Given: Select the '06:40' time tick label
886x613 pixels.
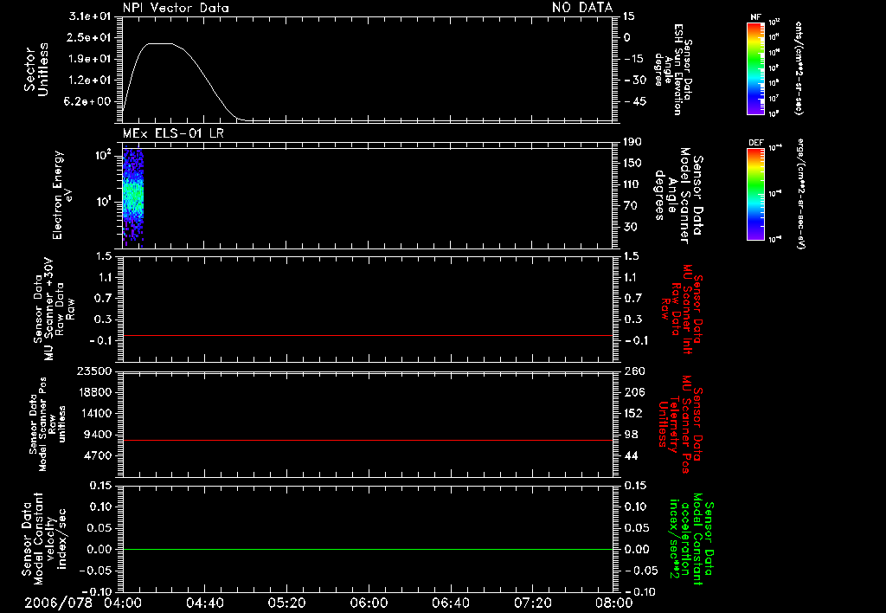Looking at the screenshot, I should click(450, 603).
